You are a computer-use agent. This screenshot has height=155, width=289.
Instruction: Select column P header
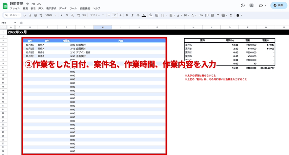(248, 27)
